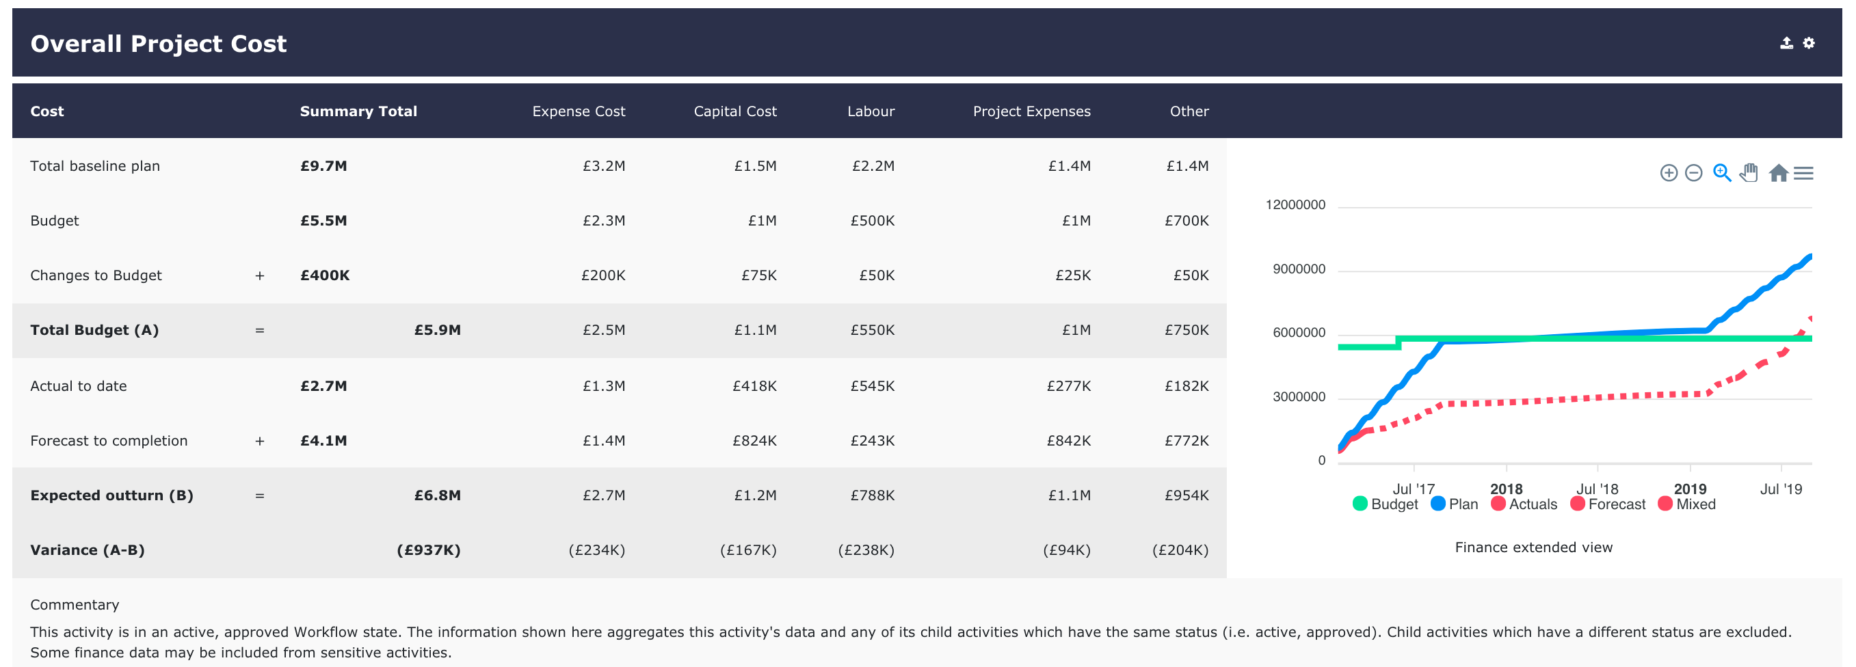Click the Expected outturn (B) row label
Image resolution: width=1856 pixels, height=667 pixels.
click(x=111, y=495)
